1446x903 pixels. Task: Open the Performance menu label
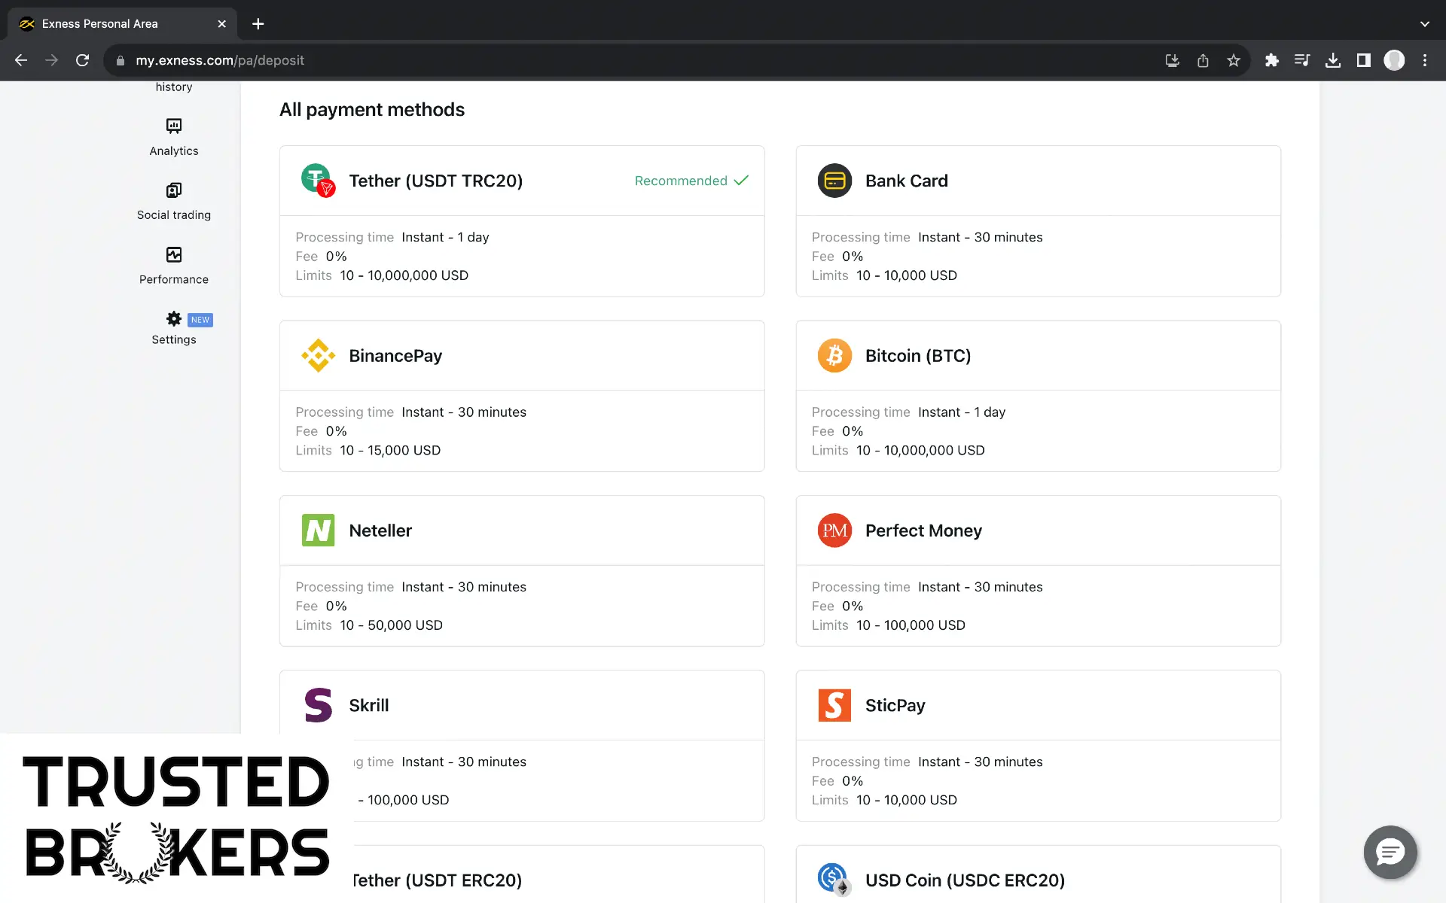click(174, 279)
